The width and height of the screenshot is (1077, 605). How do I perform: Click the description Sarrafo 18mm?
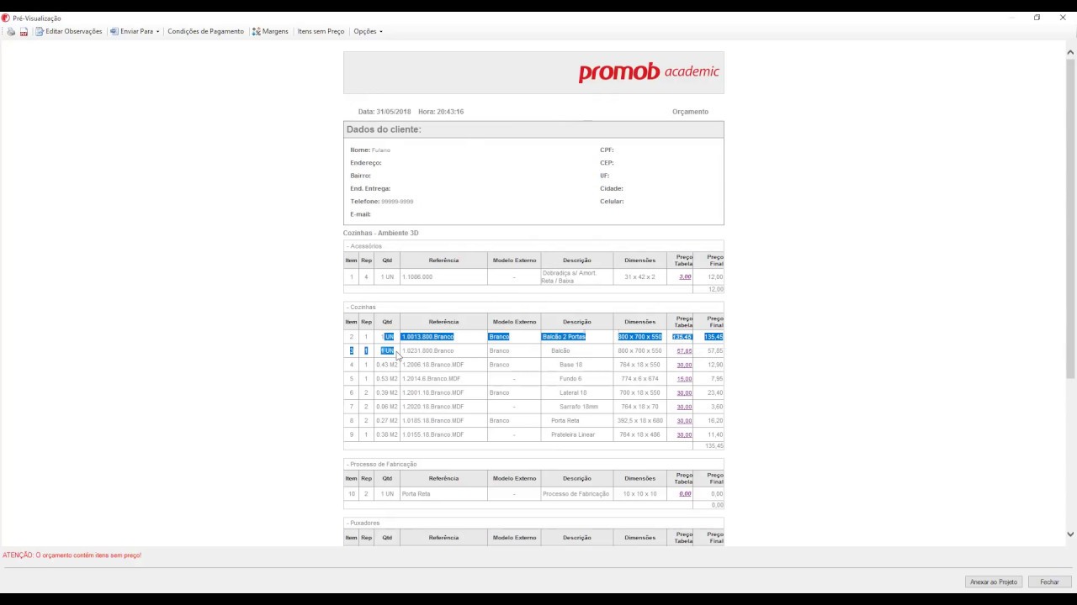(x=579, y=407)
